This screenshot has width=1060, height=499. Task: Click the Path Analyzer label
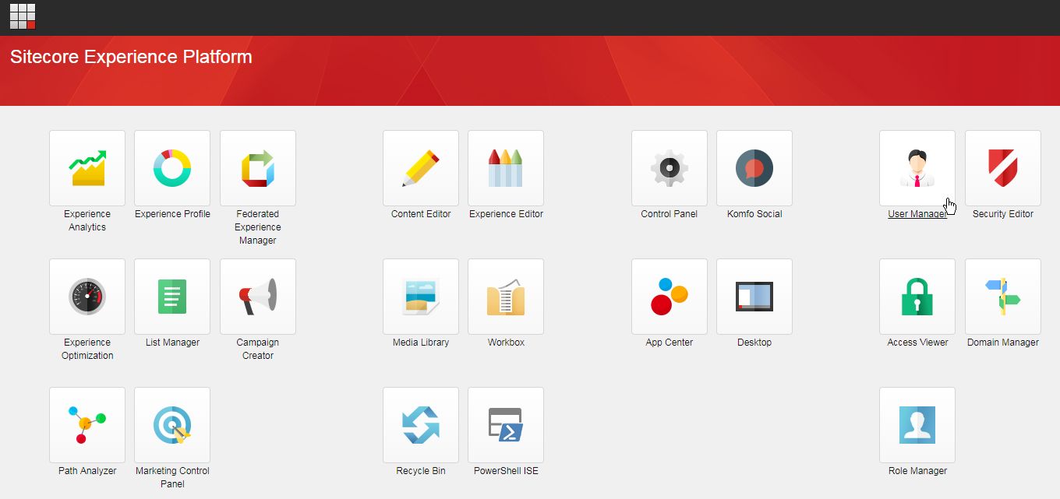point(87,471)
